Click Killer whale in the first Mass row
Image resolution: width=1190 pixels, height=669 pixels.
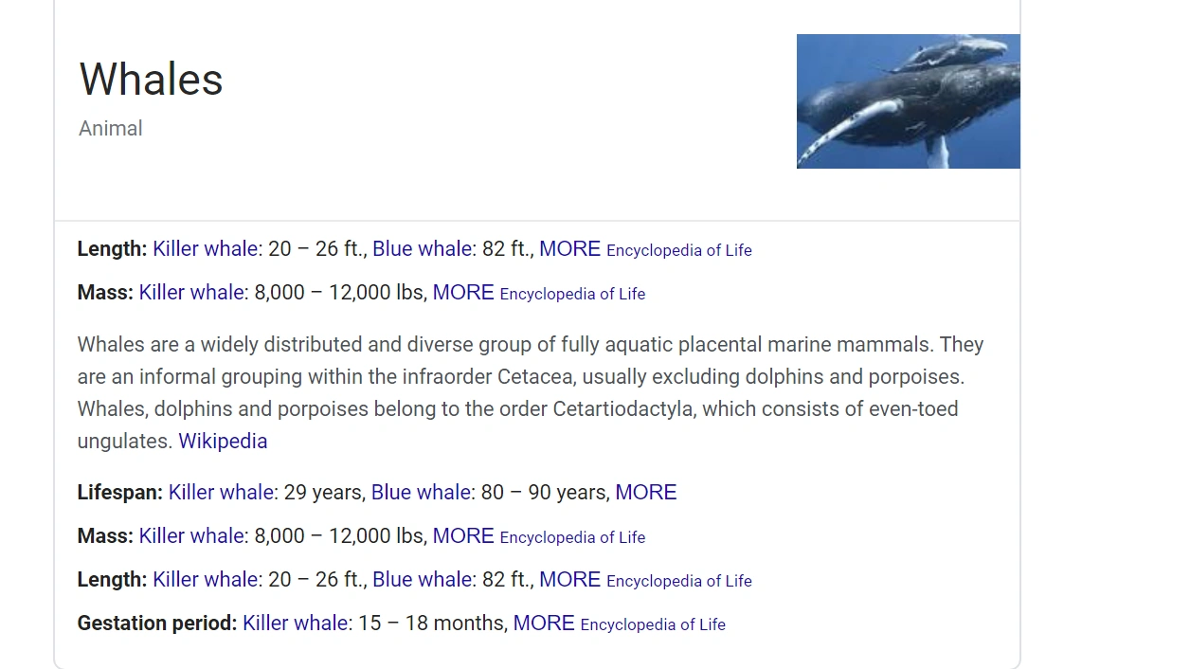click(x=191, y=293)
